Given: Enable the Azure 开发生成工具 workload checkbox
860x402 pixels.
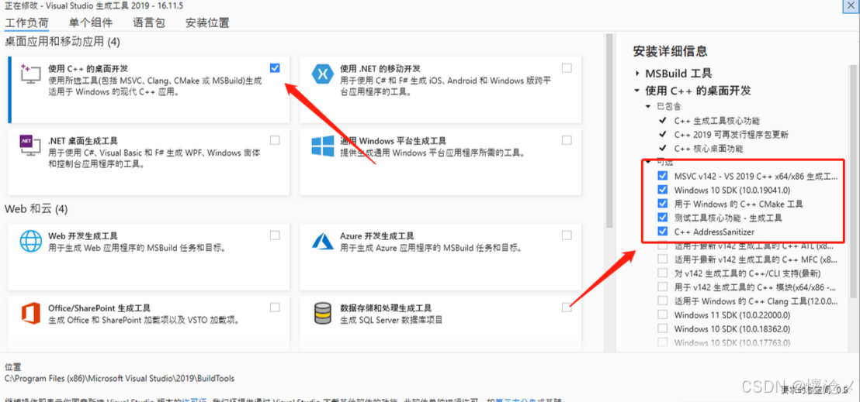Looking at the screenshot, I should pyautogui.click(x=567, y=235).
